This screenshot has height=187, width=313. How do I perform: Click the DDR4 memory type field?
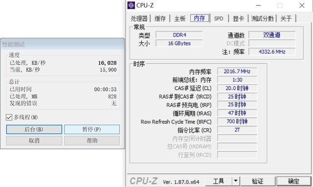click(179, 35)
